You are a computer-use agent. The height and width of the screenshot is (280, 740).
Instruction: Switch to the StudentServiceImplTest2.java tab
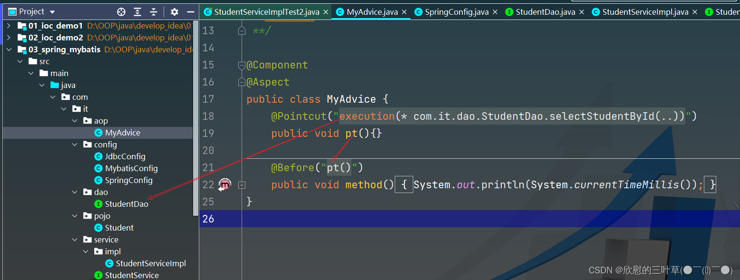pyautogui.click(x=266, y=12)
